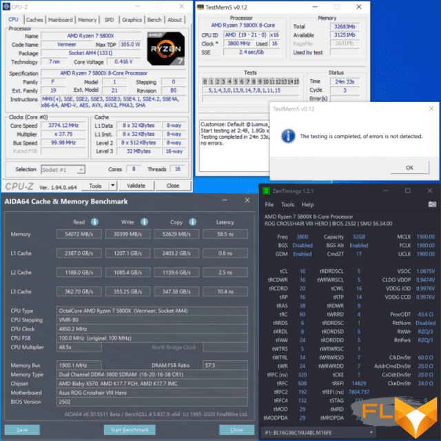Click the GDM Enabled value in ZenTimings
This screenshot has height=441, width=441.
pos(302,254)
